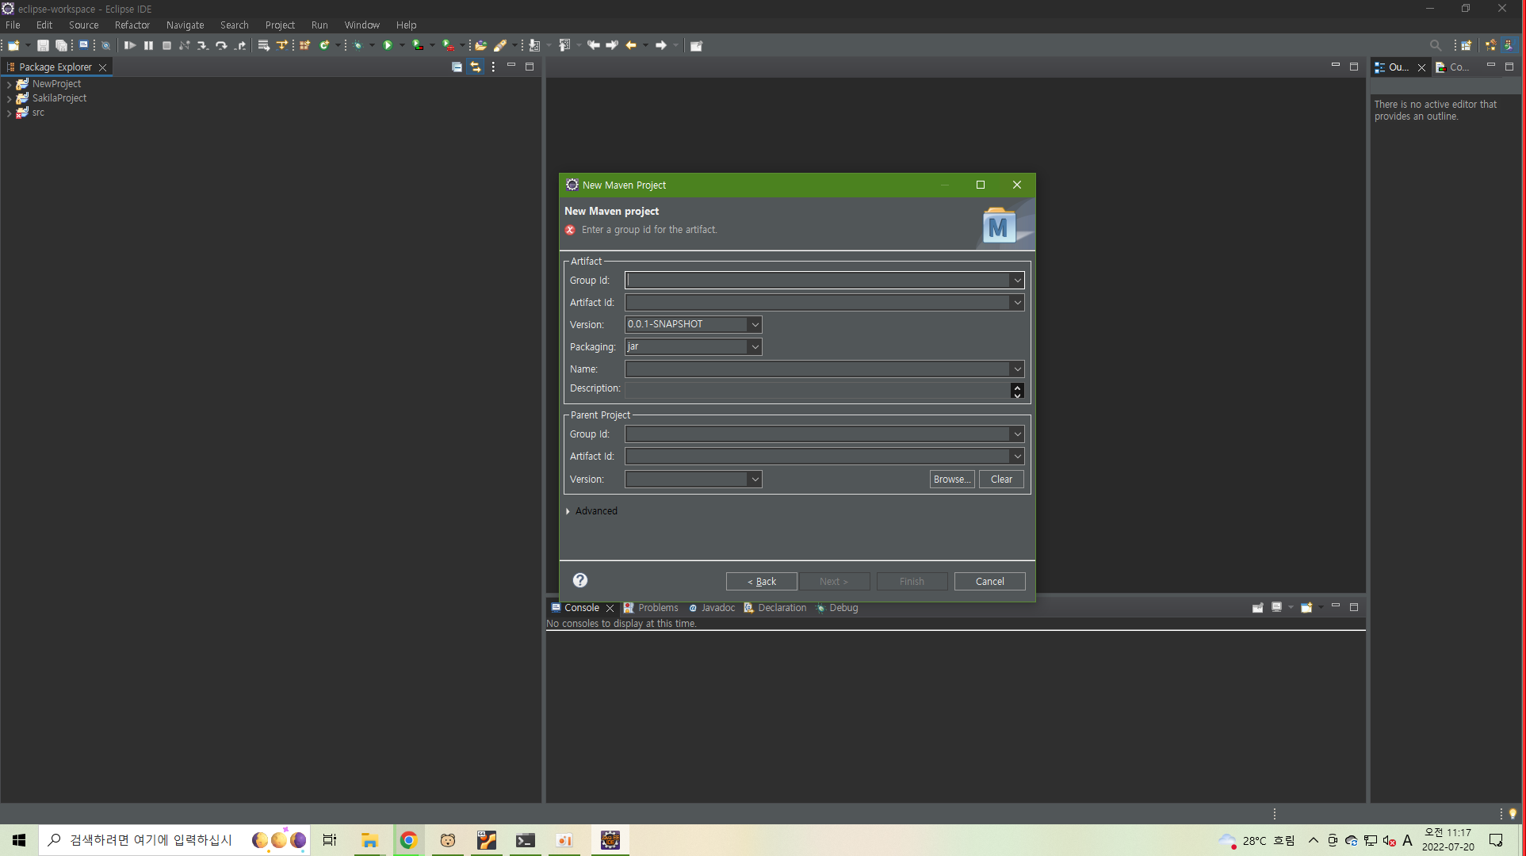
Task: Click the Cancel button
Action: coord(989,582)
